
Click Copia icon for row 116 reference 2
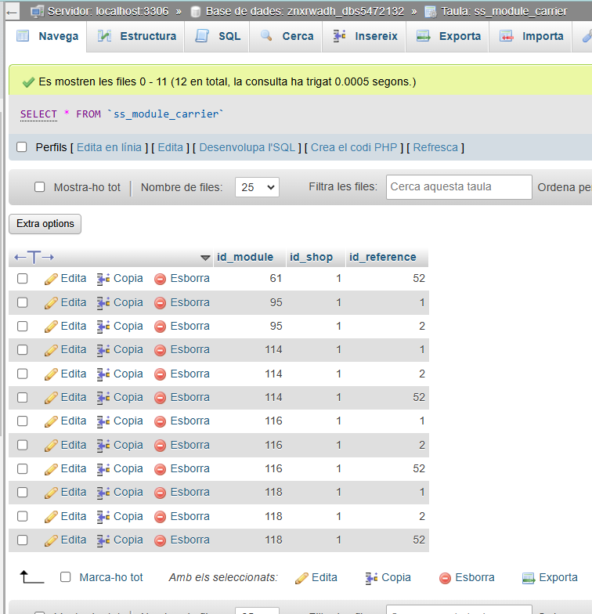point(103,445)
